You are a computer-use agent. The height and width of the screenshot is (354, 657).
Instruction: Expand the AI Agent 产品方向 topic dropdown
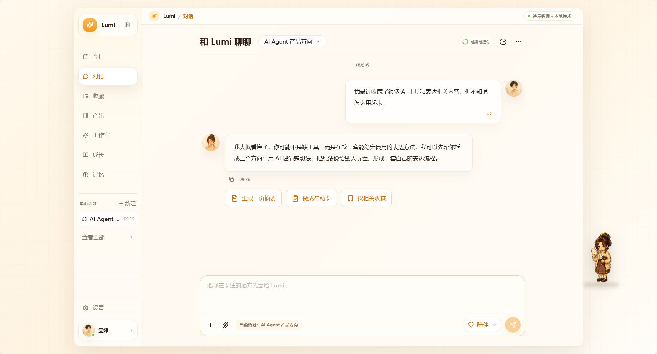point(292,41)
